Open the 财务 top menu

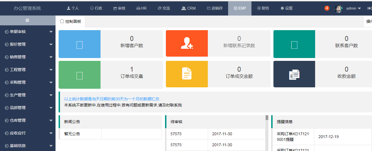[x=263, y=8]
